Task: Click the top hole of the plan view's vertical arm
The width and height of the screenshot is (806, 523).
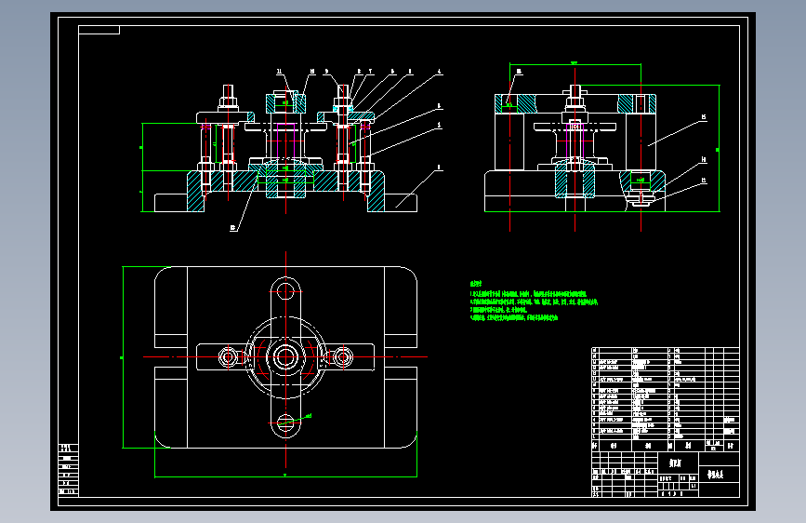Action: pyautogui.click(x=285, y=290)
